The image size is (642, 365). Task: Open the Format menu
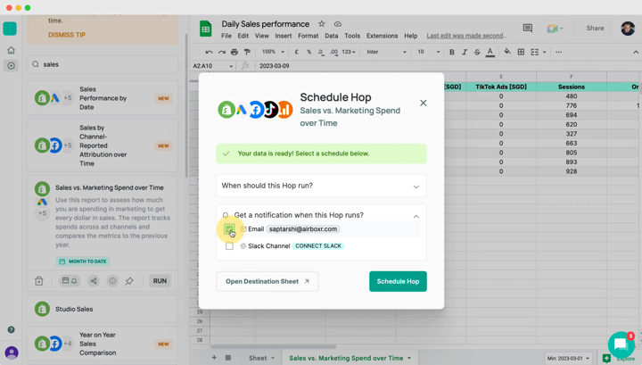(309, 36)
